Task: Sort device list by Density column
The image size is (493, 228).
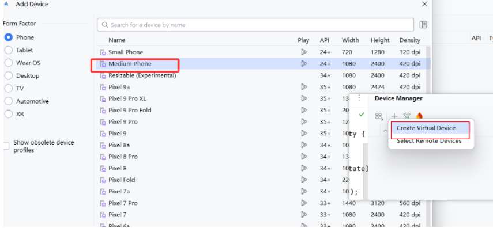Action: click(410, 40)
